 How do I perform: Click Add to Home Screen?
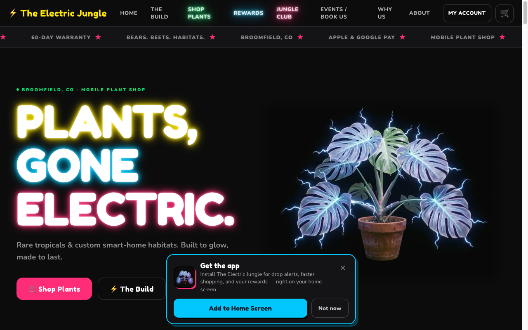pyautogui.click(x=240, y=308)
